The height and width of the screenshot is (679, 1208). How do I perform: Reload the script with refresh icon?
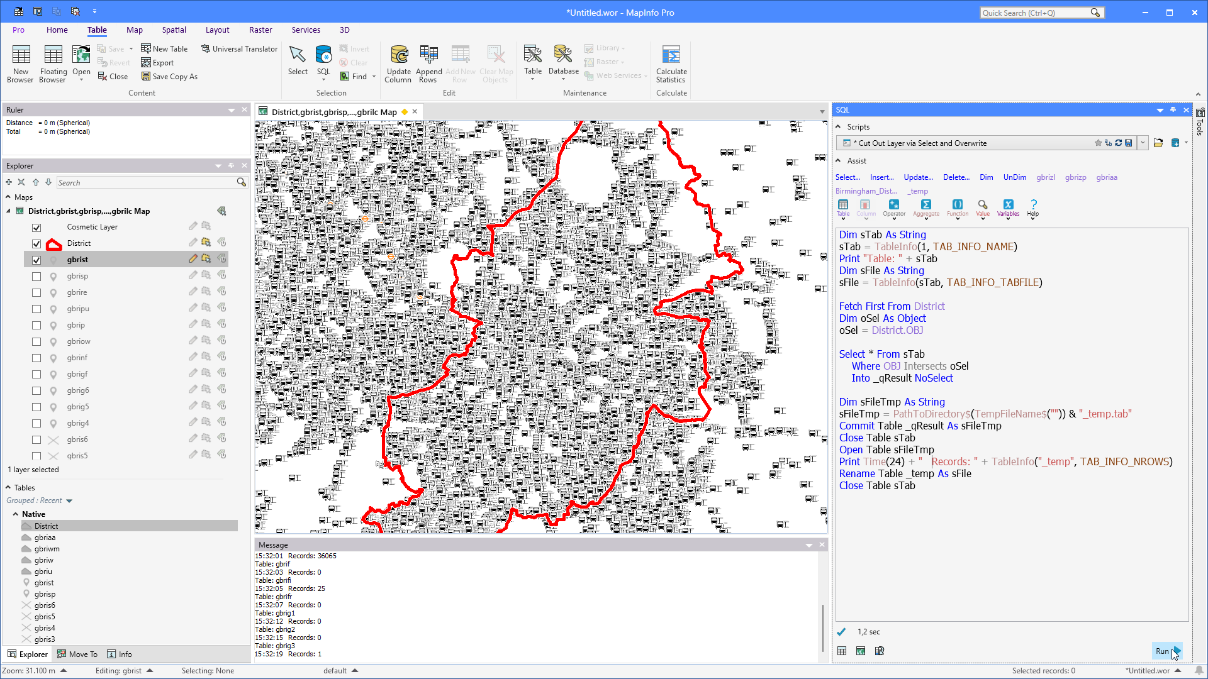click(1119, 143)
